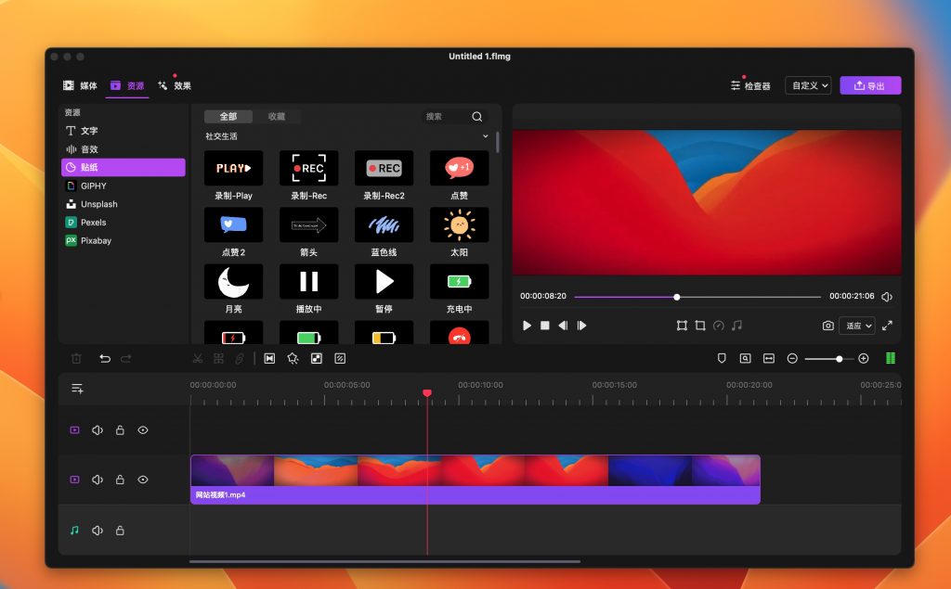Mute the audio track with the speaker icon
This screenshot has width=951, height=589.
coord(98,530)
